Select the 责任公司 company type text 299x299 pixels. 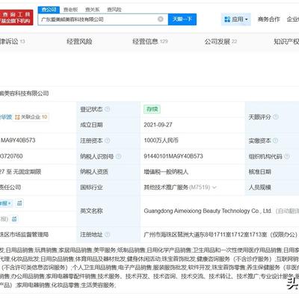10,188
